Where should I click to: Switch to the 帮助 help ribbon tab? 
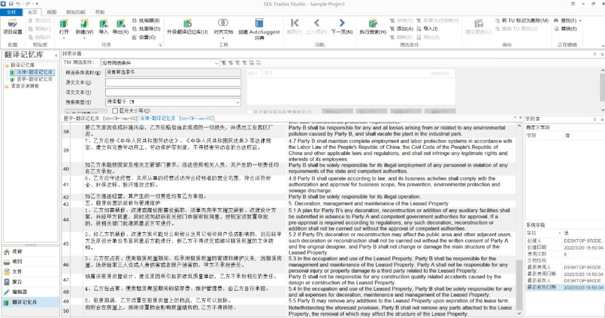tap(100, 12)
